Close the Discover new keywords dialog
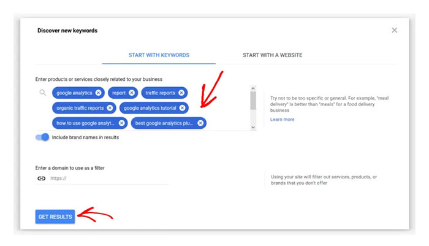Viewport: 429px width, 246px height. pyautogui.click(x=394, y=30)
